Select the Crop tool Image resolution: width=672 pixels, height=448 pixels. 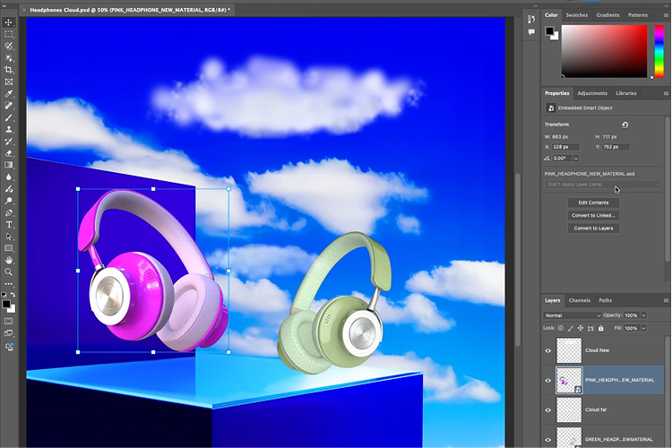click(x=9, y=69)
